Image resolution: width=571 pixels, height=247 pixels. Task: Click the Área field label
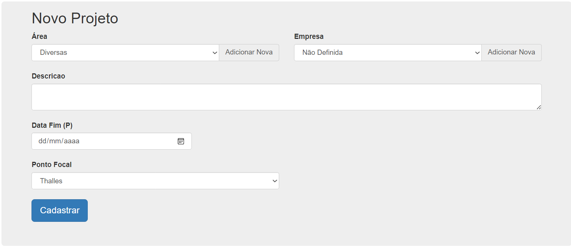point(39,37)
